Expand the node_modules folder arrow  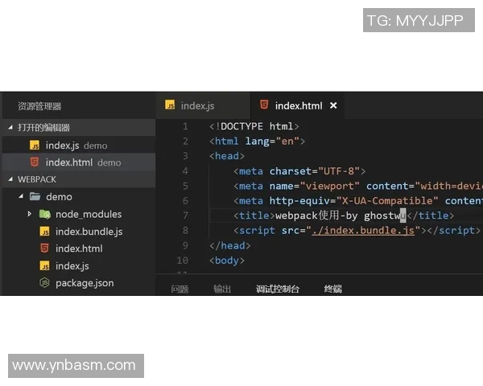pyautogui.click(x=30, y=214)
